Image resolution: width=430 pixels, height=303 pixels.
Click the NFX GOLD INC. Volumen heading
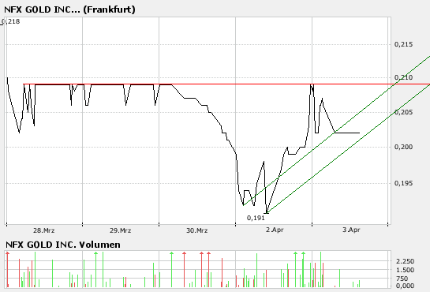tap(63, 245)
